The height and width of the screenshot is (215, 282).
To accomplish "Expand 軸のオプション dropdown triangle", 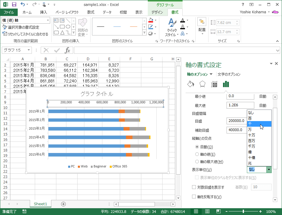I will tap(211, 74).
